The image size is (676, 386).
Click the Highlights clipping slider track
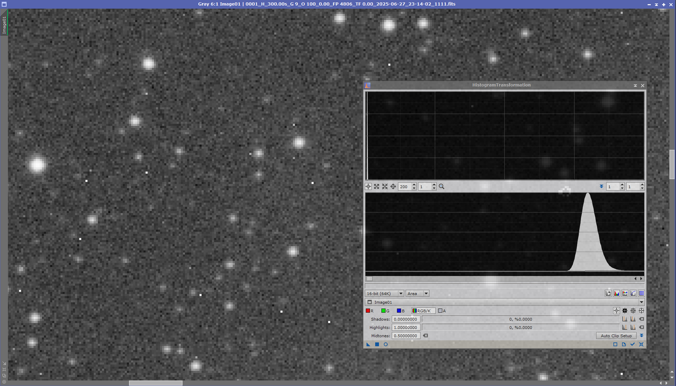521,327
